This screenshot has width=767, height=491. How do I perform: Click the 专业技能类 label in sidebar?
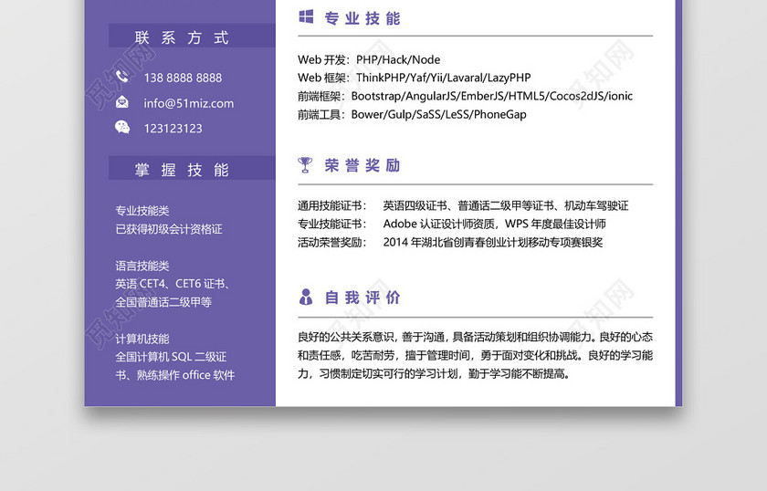coord(142,211)
